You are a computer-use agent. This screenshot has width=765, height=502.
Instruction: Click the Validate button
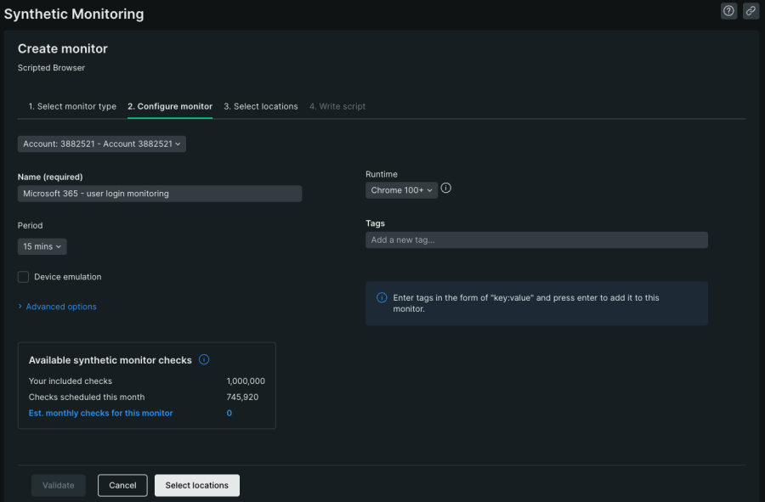tap(59, 485)
